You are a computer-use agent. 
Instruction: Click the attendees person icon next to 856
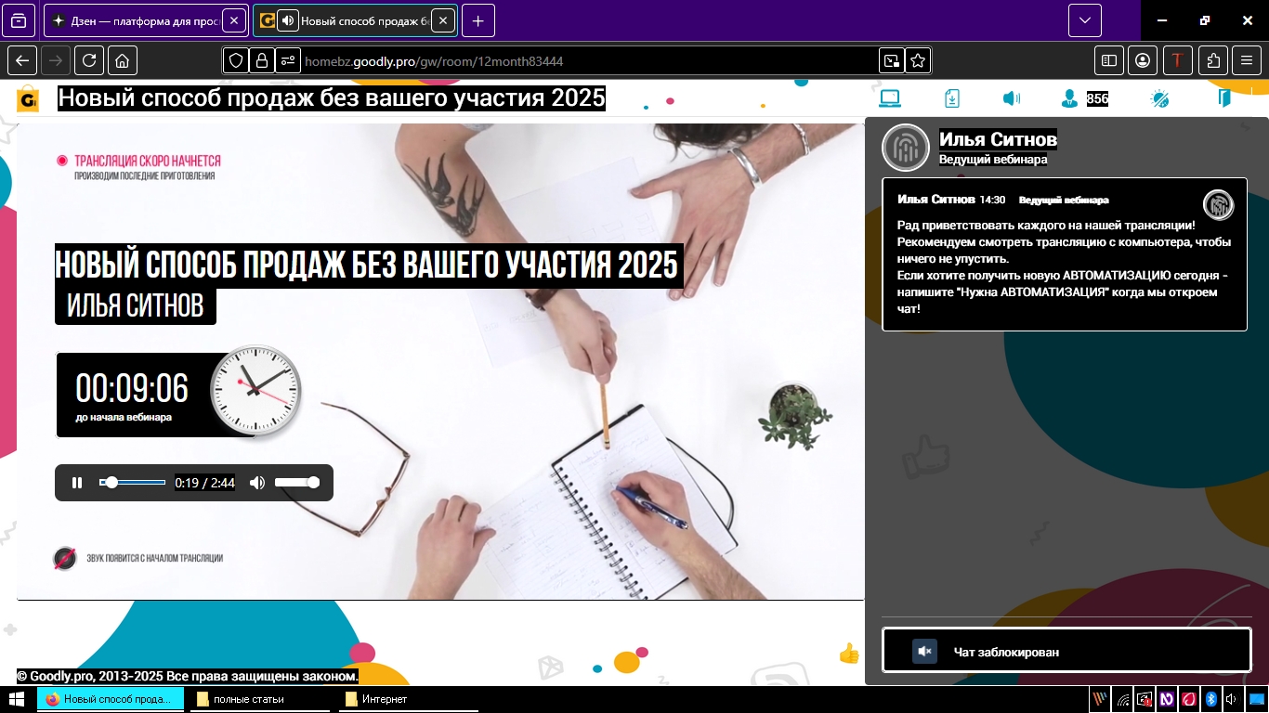(1070, 98)
